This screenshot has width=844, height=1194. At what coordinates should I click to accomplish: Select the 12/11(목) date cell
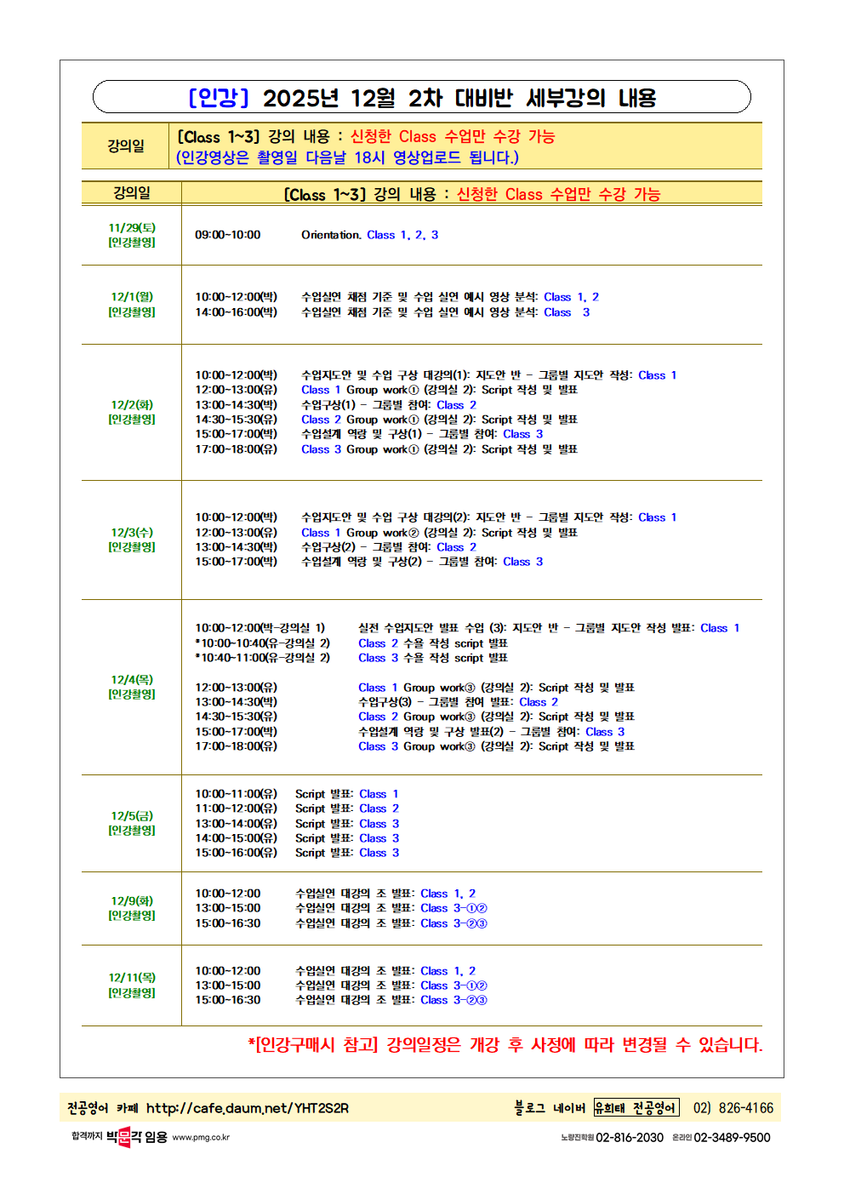click(x=132, y=985)
